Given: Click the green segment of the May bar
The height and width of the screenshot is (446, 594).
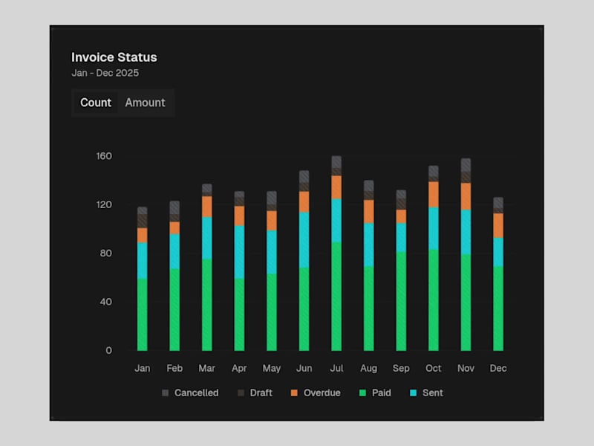Looking at the screenshot, I should [x=272, y=312].
